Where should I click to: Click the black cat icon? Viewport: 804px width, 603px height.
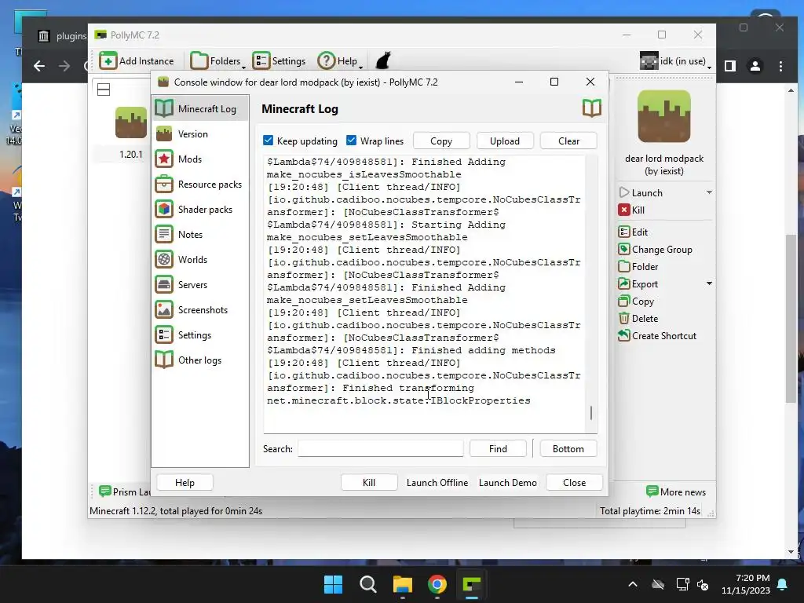click(383, 60)
